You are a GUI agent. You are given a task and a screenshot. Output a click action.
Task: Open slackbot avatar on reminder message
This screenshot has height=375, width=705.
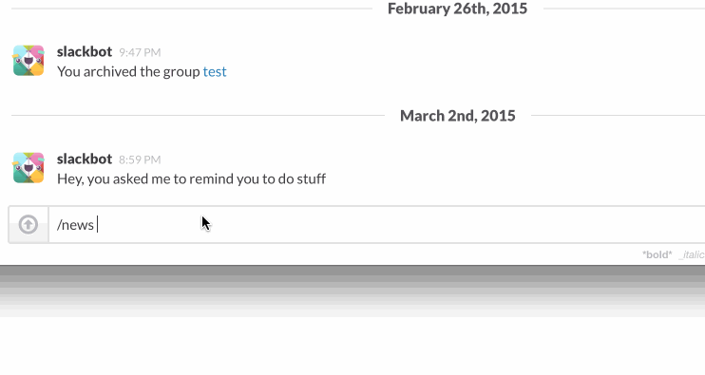pyautogui.click(x=29, y=167)
